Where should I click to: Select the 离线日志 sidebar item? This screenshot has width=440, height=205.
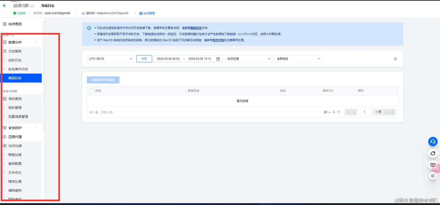click(22, 78)
